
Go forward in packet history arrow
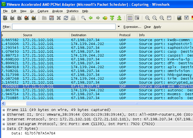(x=98, y=18)
